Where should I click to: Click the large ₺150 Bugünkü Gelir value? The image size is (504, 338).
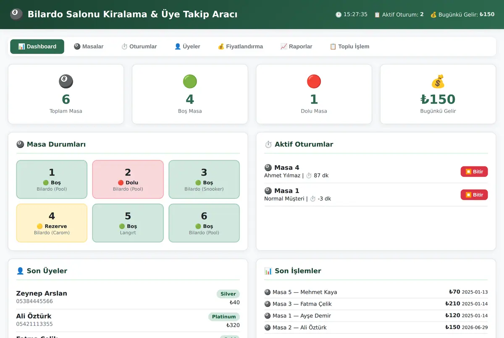[x=438, y=99]
